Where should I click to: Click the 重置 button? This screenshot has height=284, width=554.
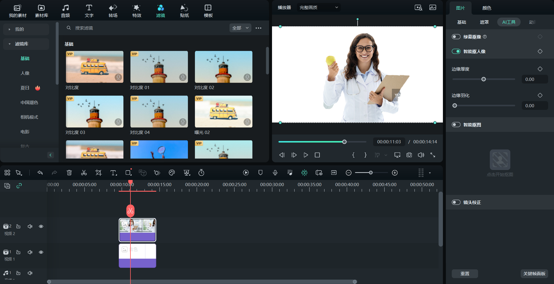coord(465,273)
